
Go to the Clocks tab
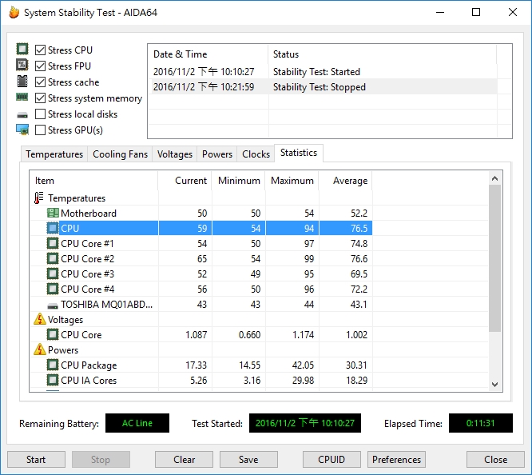tap(256, 154)
